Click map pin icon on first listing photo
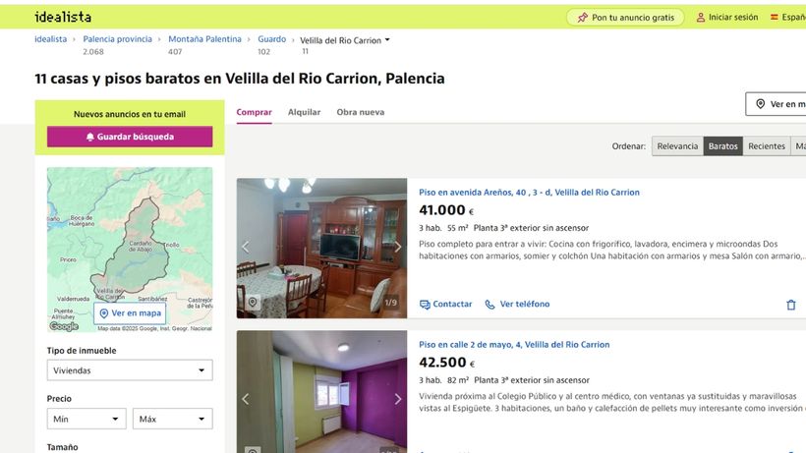 point(253,302)
